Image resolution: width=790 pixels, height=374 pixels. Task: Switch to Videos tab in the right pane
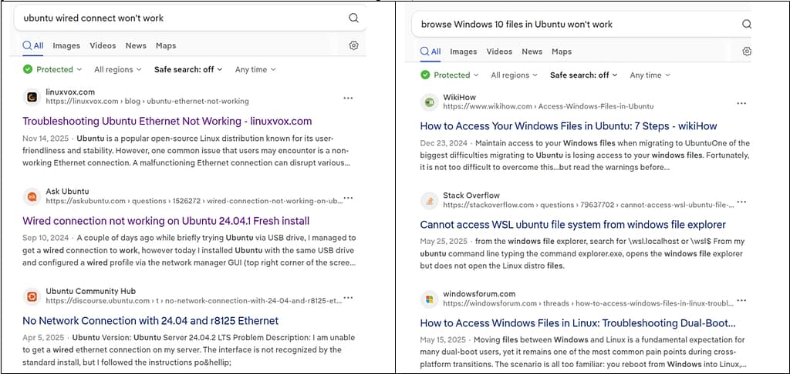(x=499, y=52)
